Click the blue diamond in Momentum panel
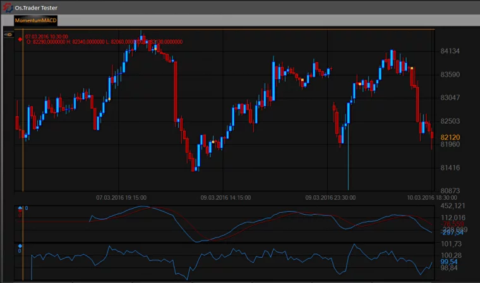The width and height of the screenshot is (480, 283). click(20, 246)
